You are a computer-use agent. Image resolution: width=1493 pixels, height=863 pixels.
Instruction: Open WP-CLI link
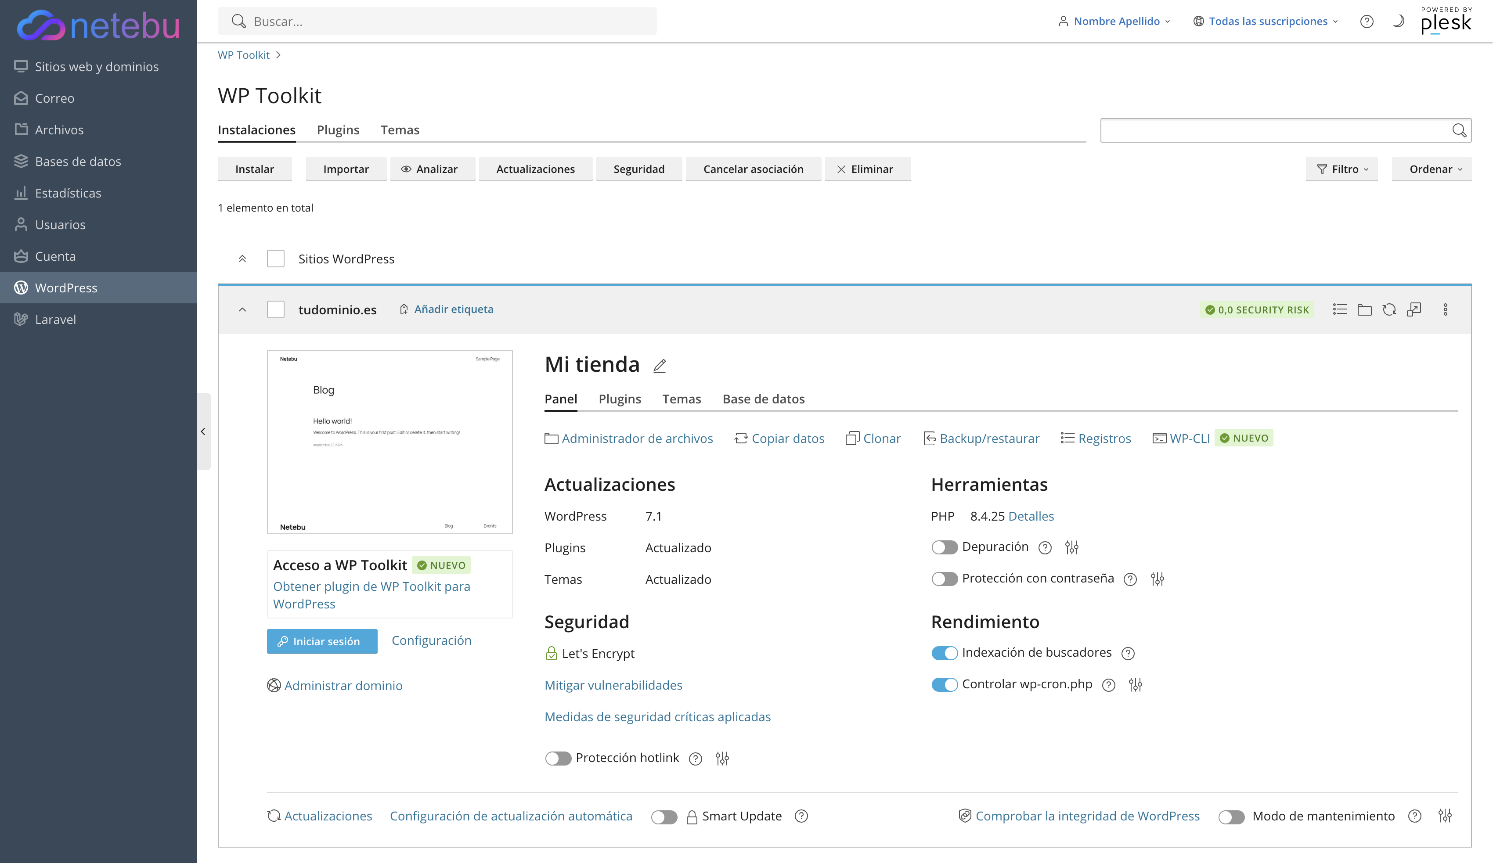click(x=1180, y=439)
